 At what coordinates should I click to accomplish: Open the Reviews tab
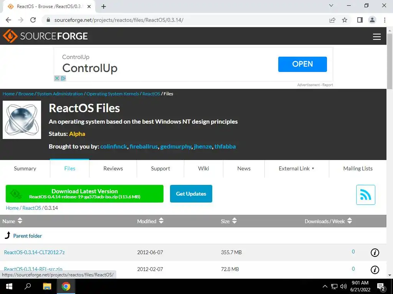pyautogui.click(x=113, y=169)
